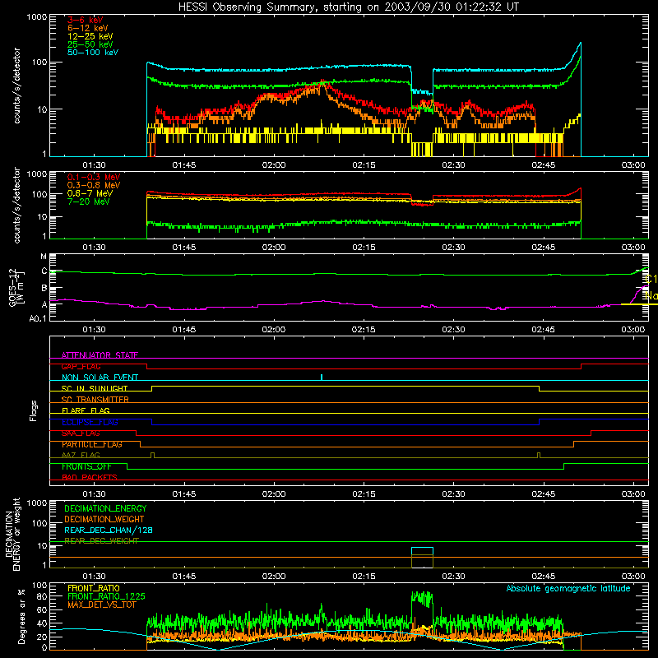658x658 pixels.
Task: Click the 1000 tick label on top plot axis
Action: 36,17
